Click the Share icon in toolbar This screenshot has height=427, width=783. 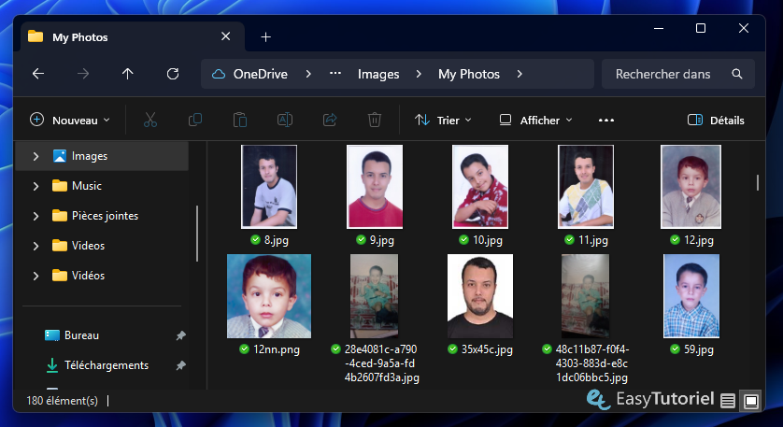click(x=330, y=120)
